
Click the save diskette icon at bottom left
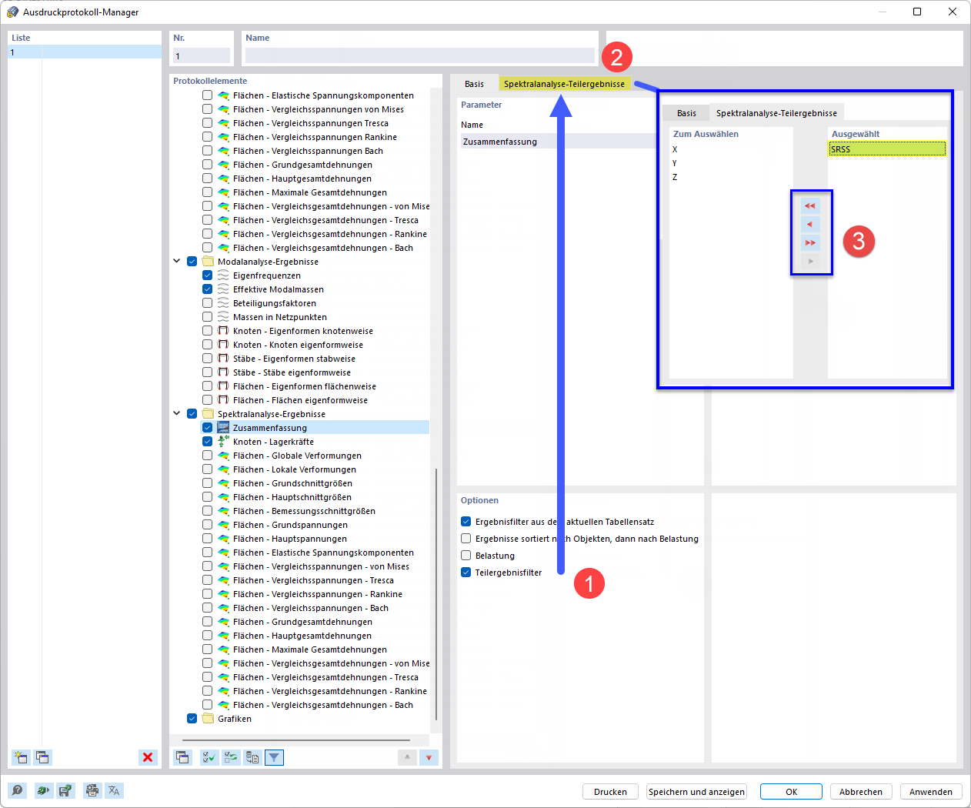point(65,790)
